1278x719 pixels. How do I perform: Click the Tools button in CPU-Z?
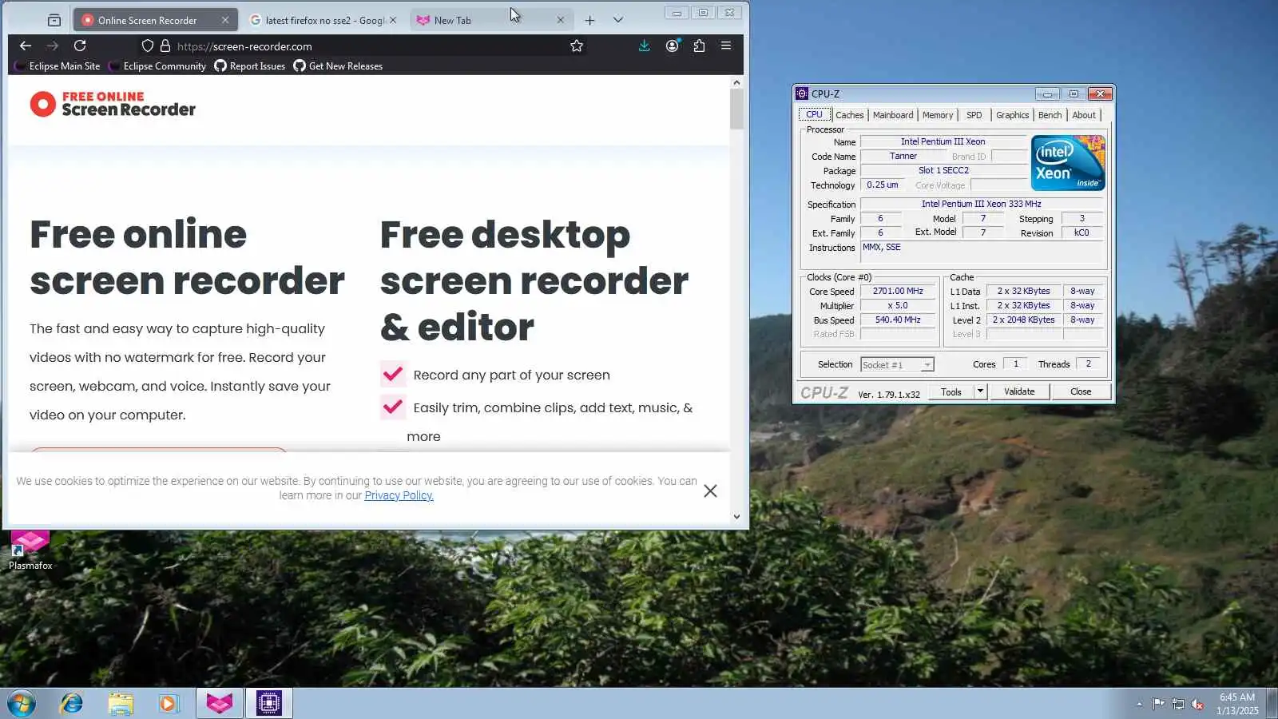[x=951, y=391]
